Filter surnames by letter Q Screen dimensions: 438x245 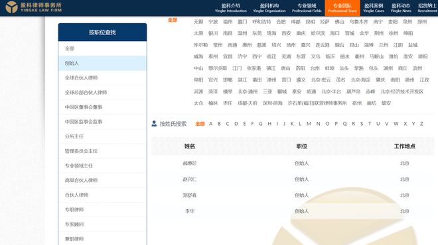coord(344,124)
